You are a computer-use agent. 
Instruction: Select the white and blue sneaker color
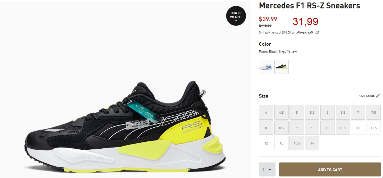click(266, 67)
